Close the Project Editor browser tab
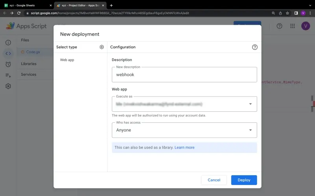This screenshot has width=315, height=196. click(x=103, y=5)
